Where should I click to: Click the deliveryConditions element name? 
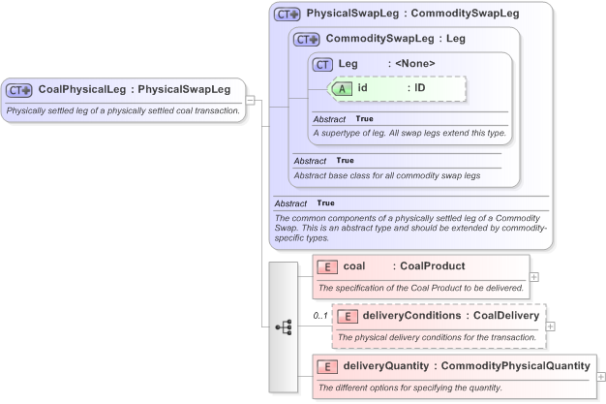[x=411, y=316]
